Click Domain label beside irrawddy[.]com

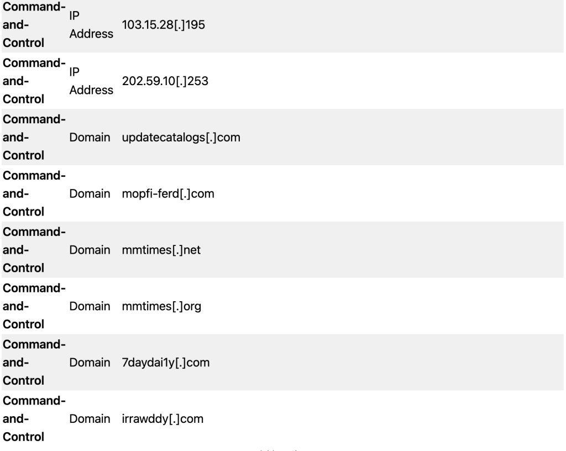point(90,419)
